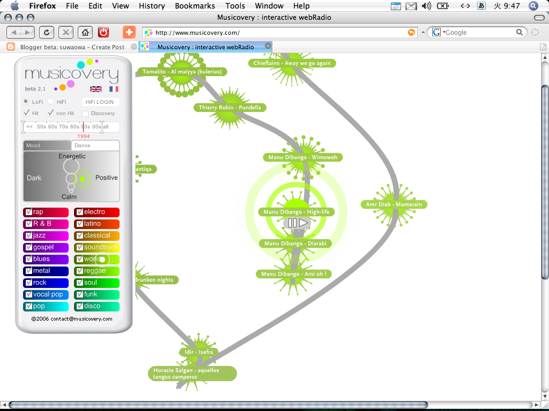Click the horizontal scrollbar thumb
Screen dimensions: 549x411
coord(218,405)
